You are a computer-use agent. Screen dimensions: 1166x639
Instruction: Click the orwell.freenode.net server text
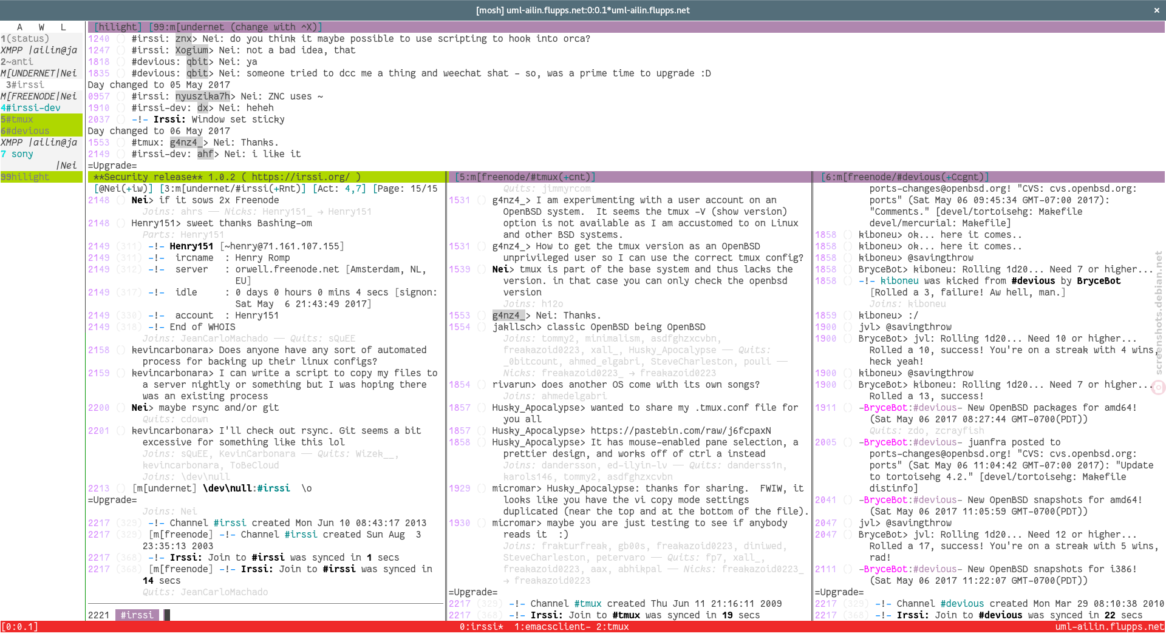coord(287,269)
